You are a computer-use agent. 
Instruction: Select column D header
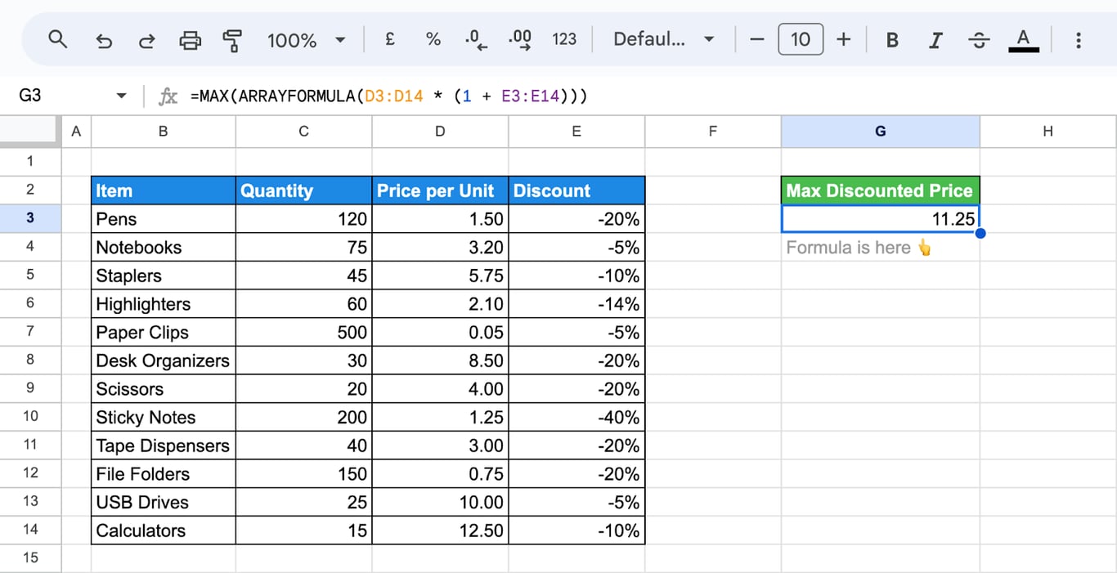pos(440,131)
